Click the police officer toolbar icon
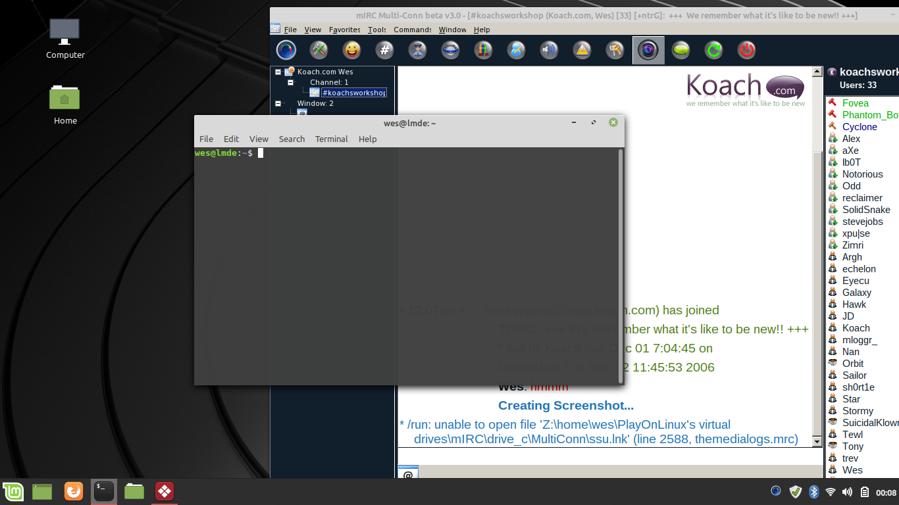The image size is (899, 505). (x=417, y=50)
